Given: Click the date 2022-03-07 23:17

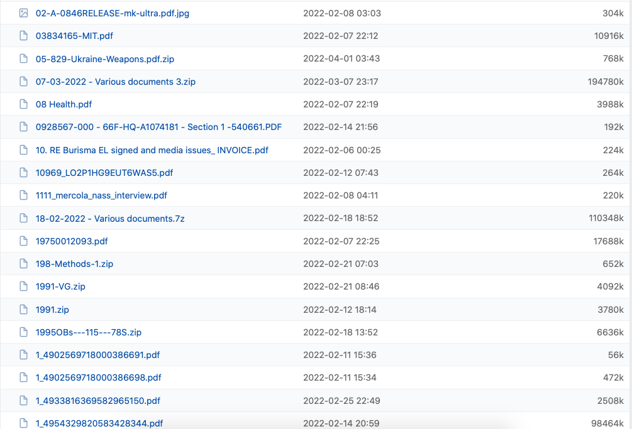Looking at the screenshot, I should tap(341, 82).
